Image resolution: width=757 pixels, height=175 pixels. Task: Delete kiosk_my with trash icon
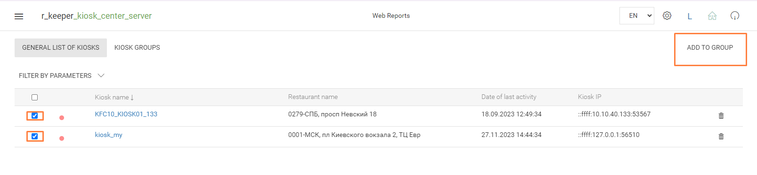721,136
